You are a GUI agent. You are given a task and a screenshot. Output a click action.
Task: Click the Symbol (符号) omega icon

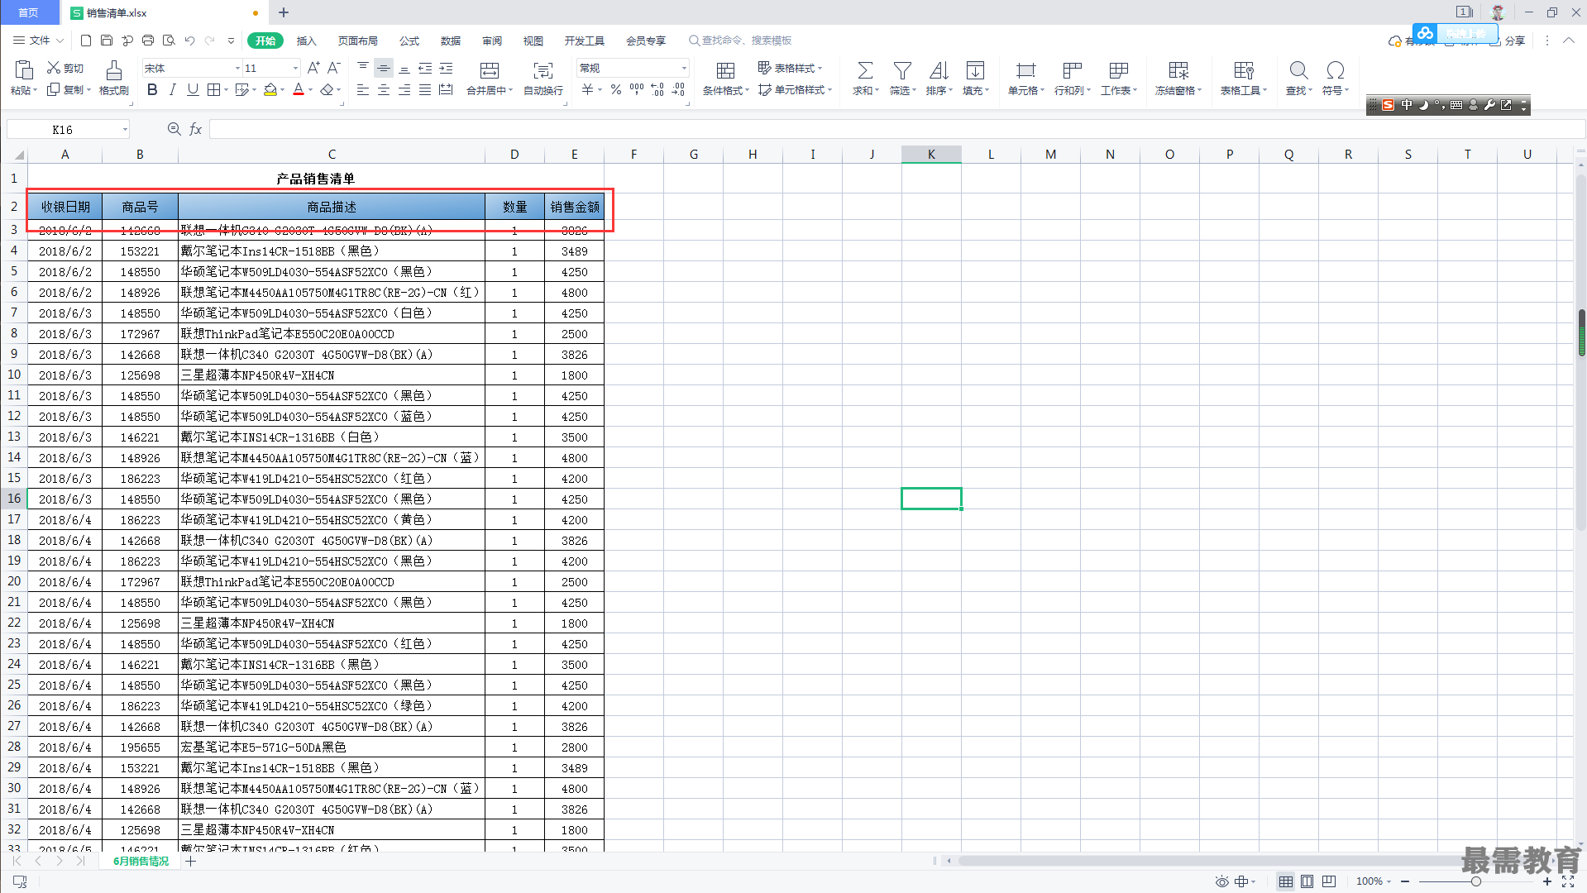[1336, 70]
